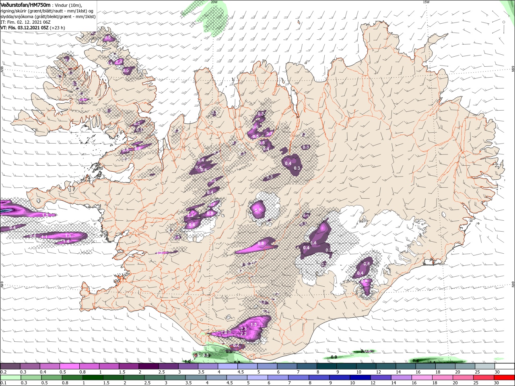Select the lower legend swatch labeled 0.8
Screen dimensions: 515x386
coord(72,378)
